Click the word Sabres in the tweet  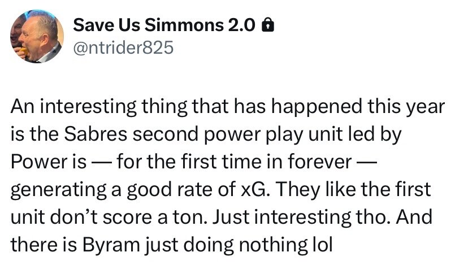pyautogui.click(x=96, y=134)
